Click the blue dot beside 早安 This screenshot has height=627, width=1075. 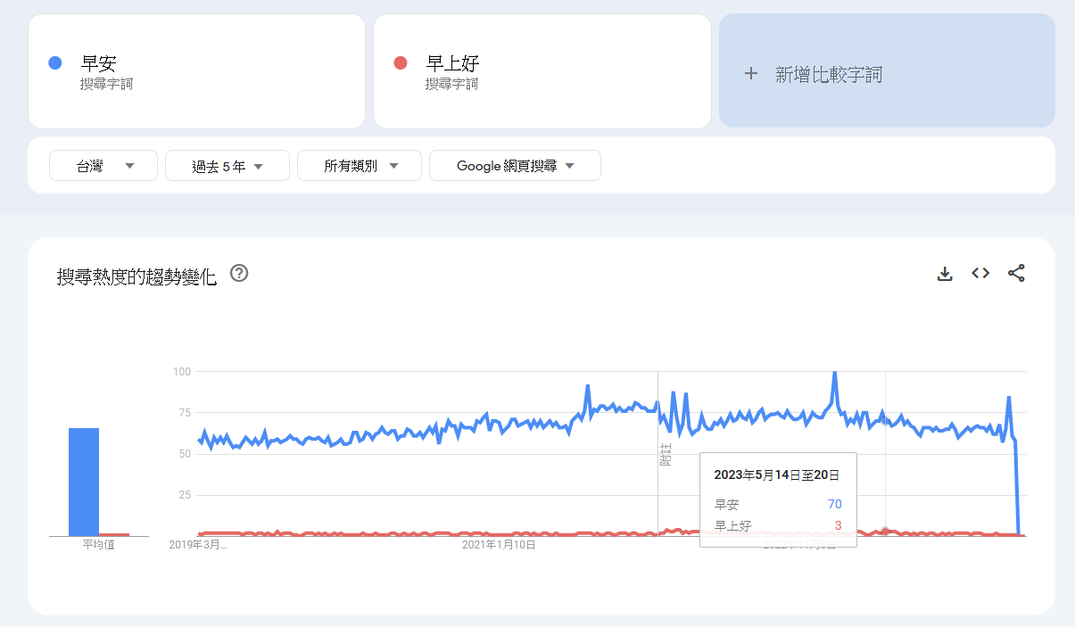click(55, 63)
